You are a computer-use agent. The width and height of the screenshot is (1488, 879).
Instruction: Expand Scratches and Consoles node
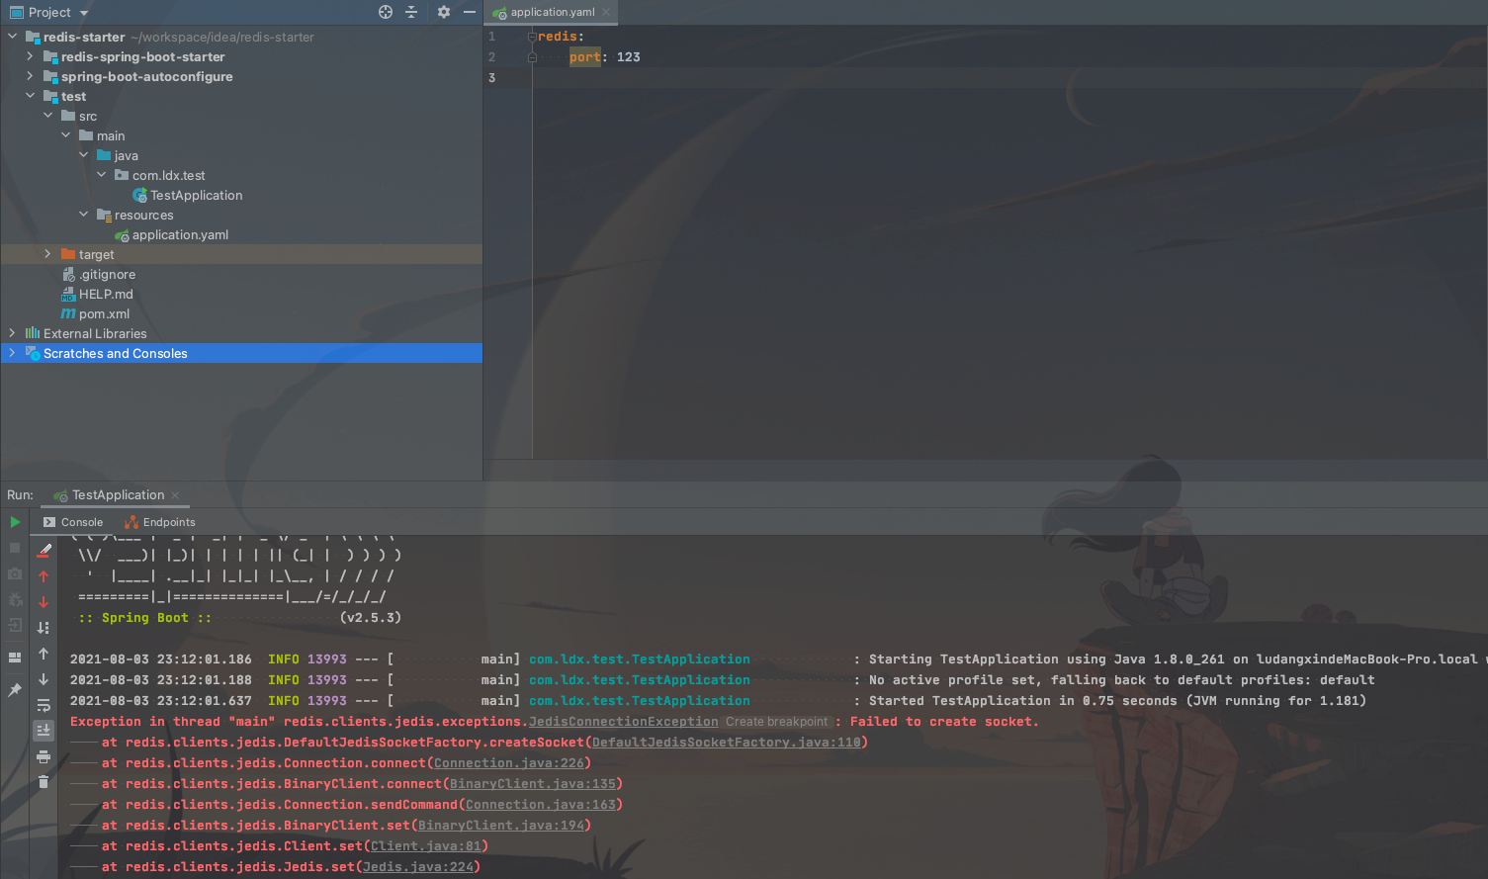click(12, 353)
